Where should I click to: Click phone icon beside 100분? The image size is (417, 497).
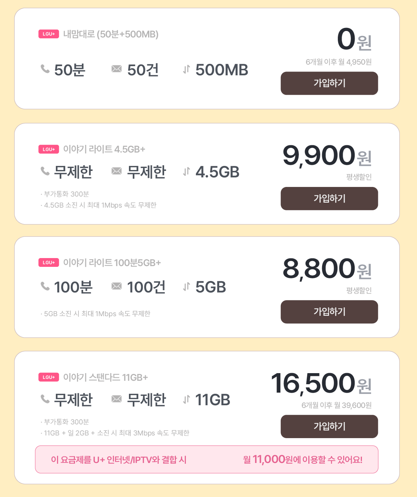click(45, 286)
